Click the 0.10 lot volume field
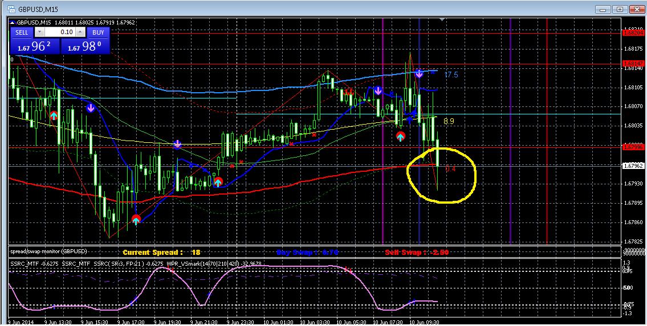The height and width of the screenshot is (326, 647). 60,32
